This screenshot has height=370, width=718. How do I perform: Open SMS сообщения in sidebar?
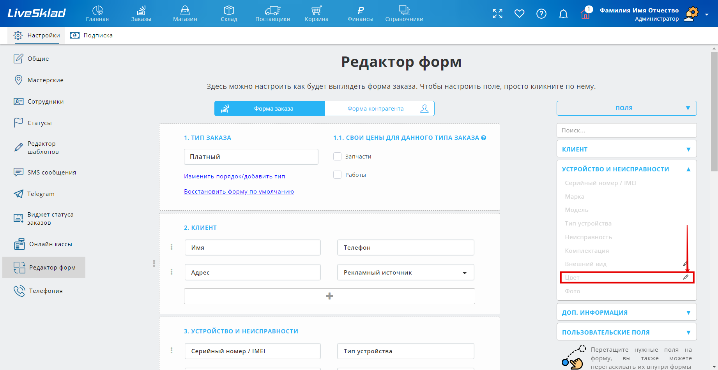click(x=45, y=172)
